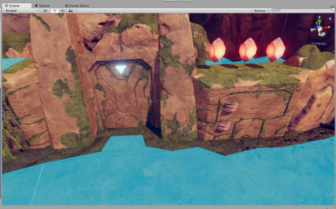The image size is (336, 209).
Task: Click the scene effects image icon
Action: (x=70, y=10)
